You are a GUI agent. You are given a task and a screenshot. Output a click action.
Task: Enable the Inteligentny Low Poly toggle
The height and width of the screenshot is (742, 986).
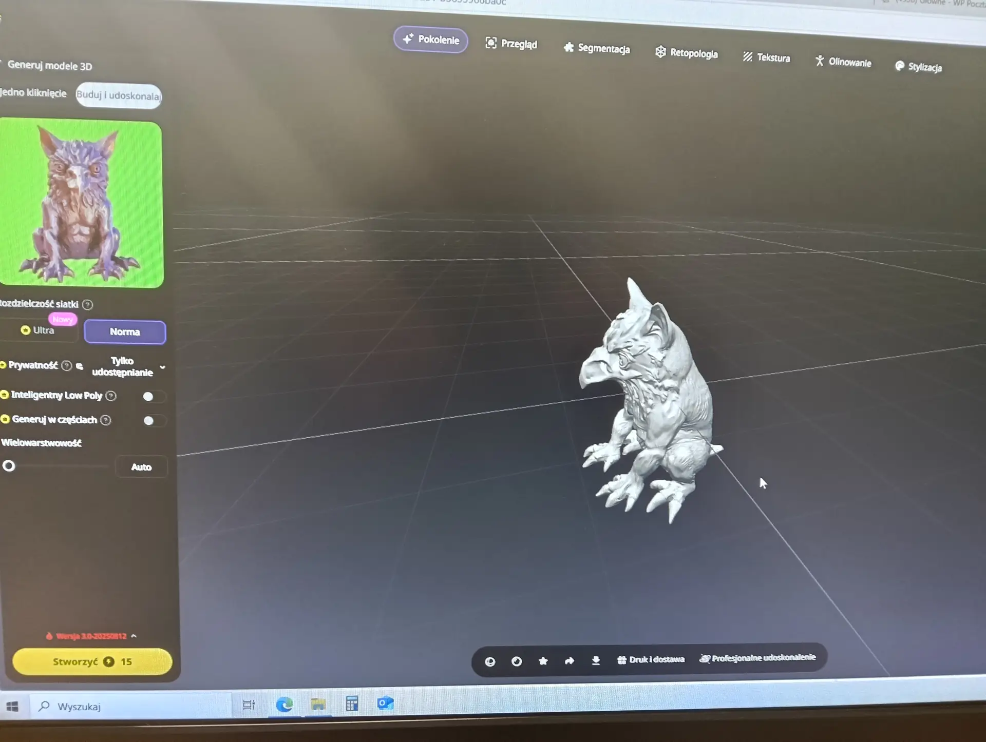click(x=153, y=397)
